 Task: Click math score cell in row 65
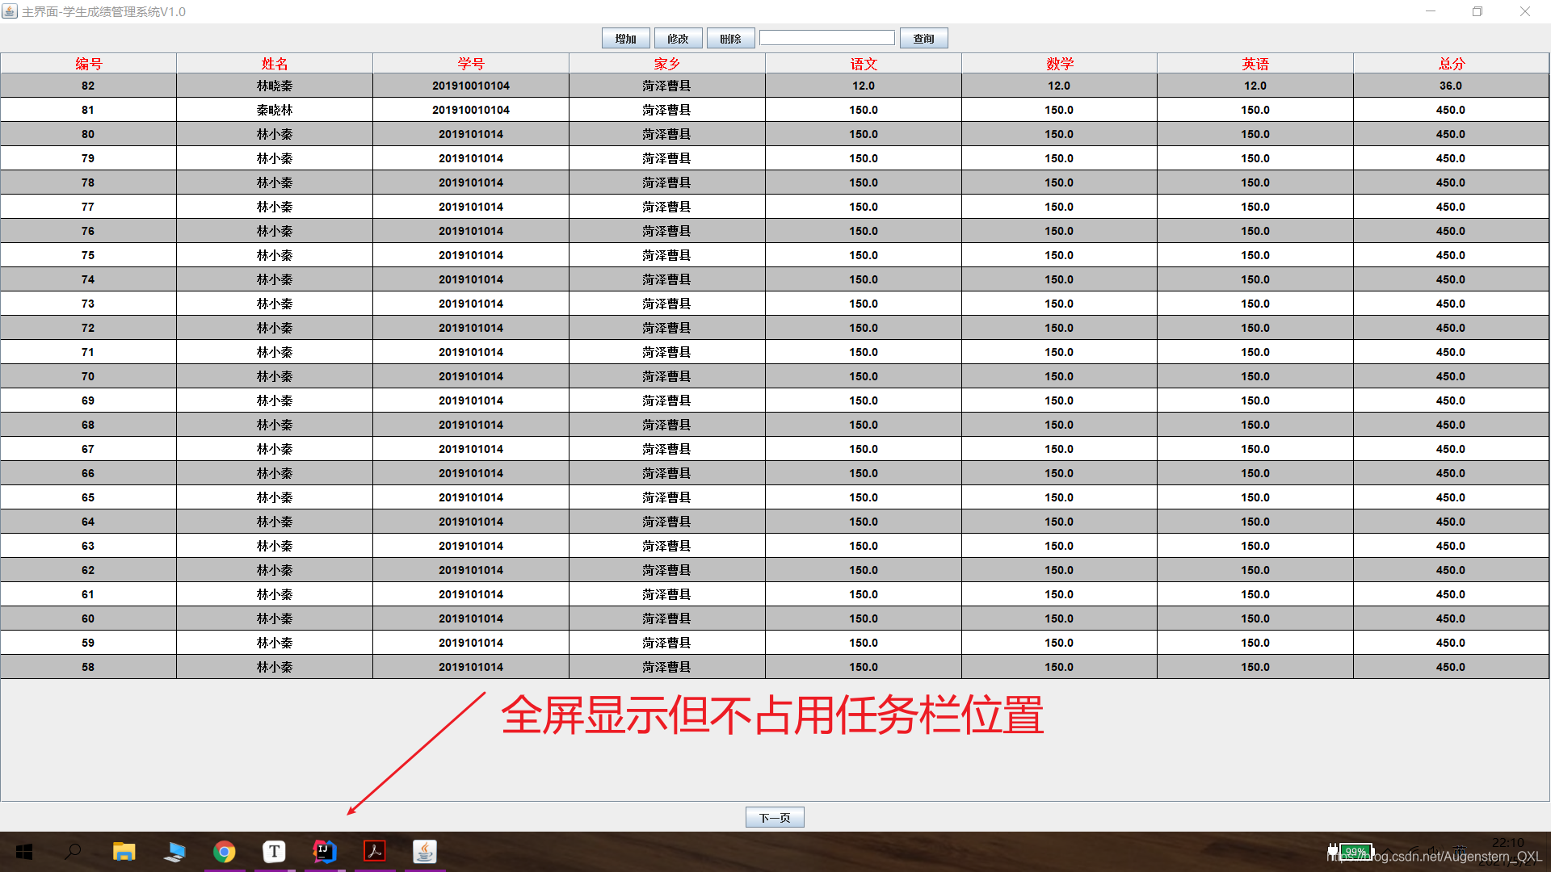(x=1059, y=497)
